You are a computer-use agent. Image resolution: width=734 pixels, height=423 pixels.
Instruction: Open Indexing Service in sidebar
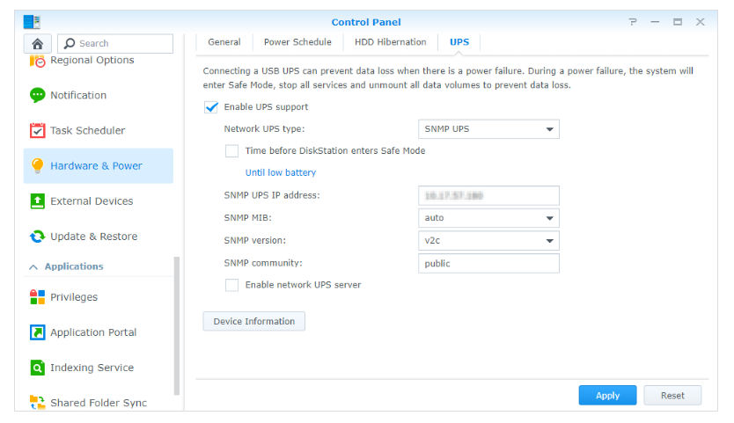[99, 368]
